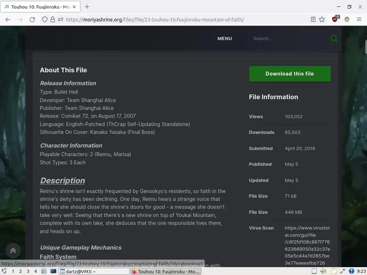Open the VirusTotal scan link
The image size is (367, 275).
pos(307,245)
